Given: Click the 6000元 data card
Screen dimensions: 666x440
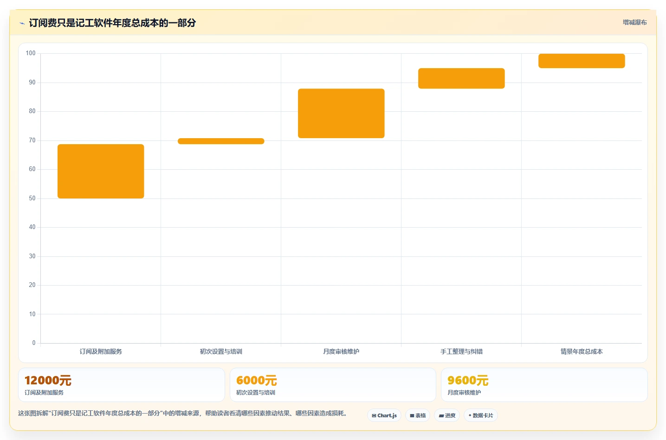Looking at the screenshot, I should [333, 385].
